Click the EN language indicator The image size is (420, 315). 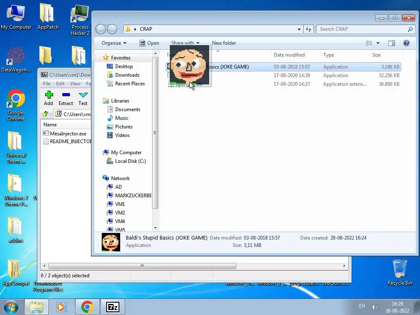coord(362,306)
